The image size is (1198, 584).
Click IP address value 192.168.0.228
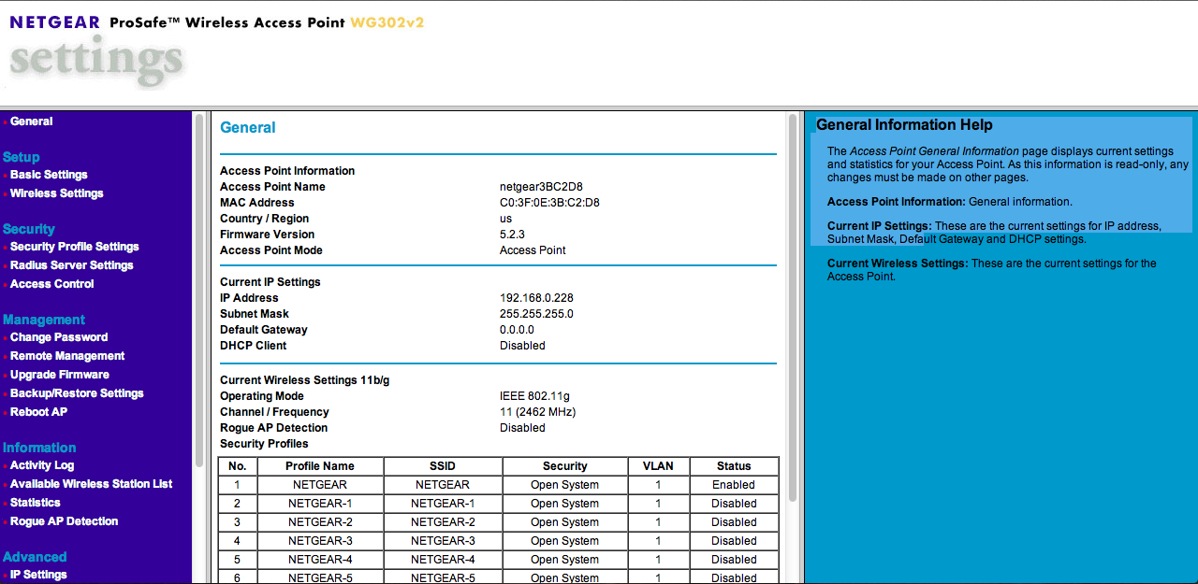point(536,298)
